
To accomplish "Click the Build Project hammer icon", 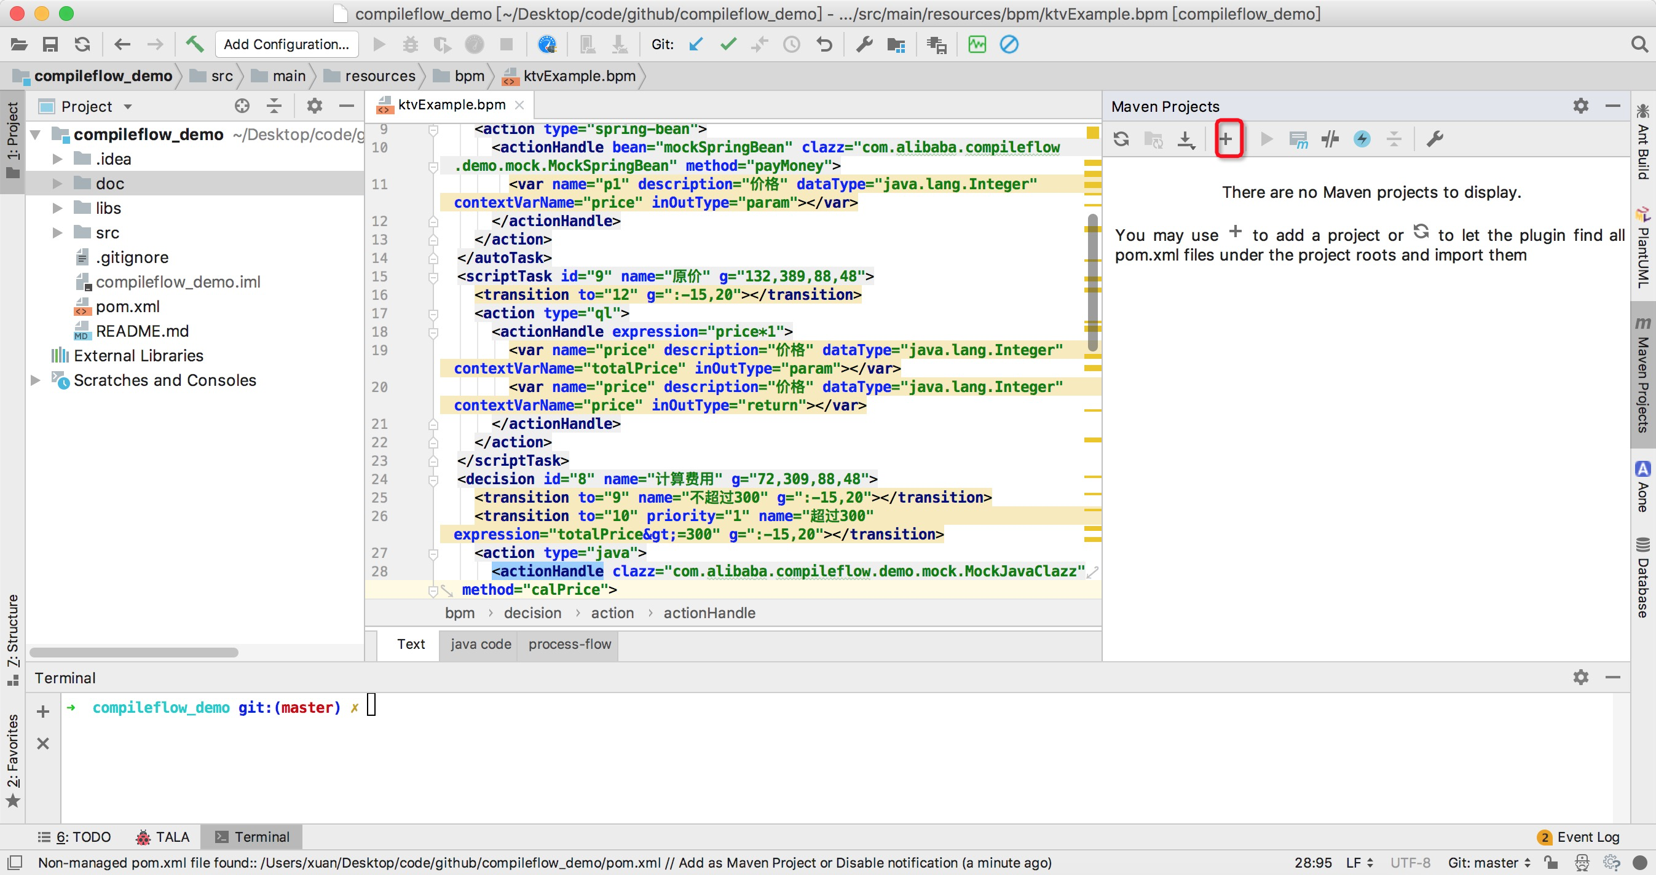I will [194, 44].
